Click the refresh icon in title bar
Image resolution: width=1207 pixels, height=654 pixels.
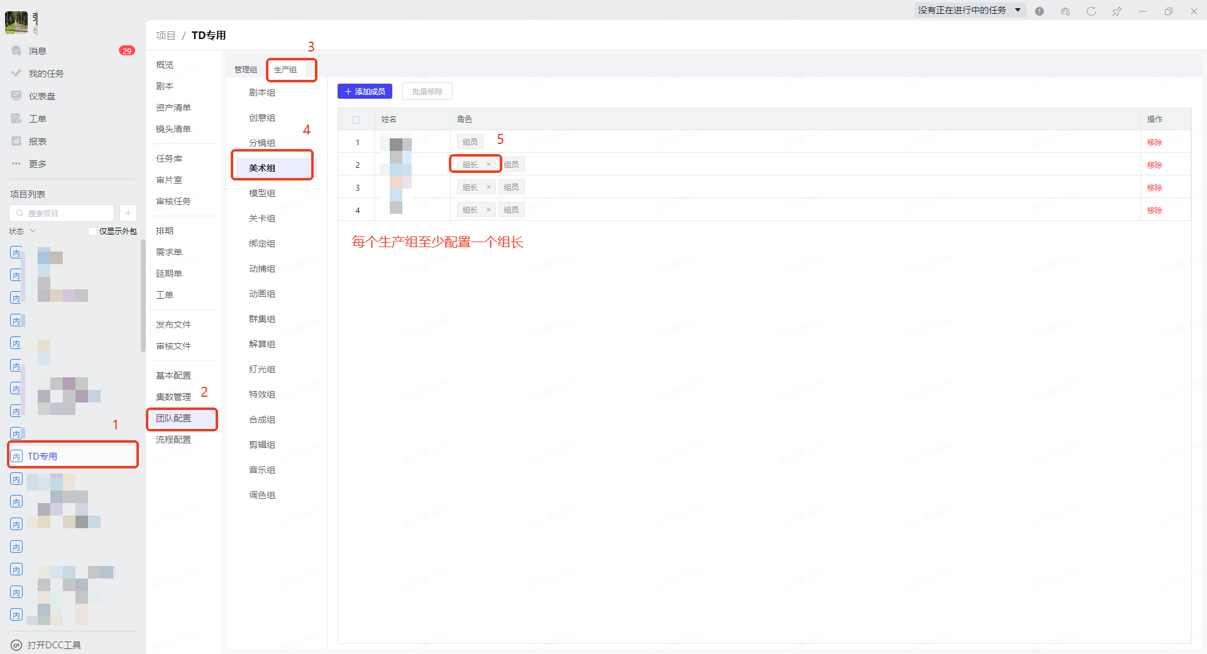pos(1091,11)
